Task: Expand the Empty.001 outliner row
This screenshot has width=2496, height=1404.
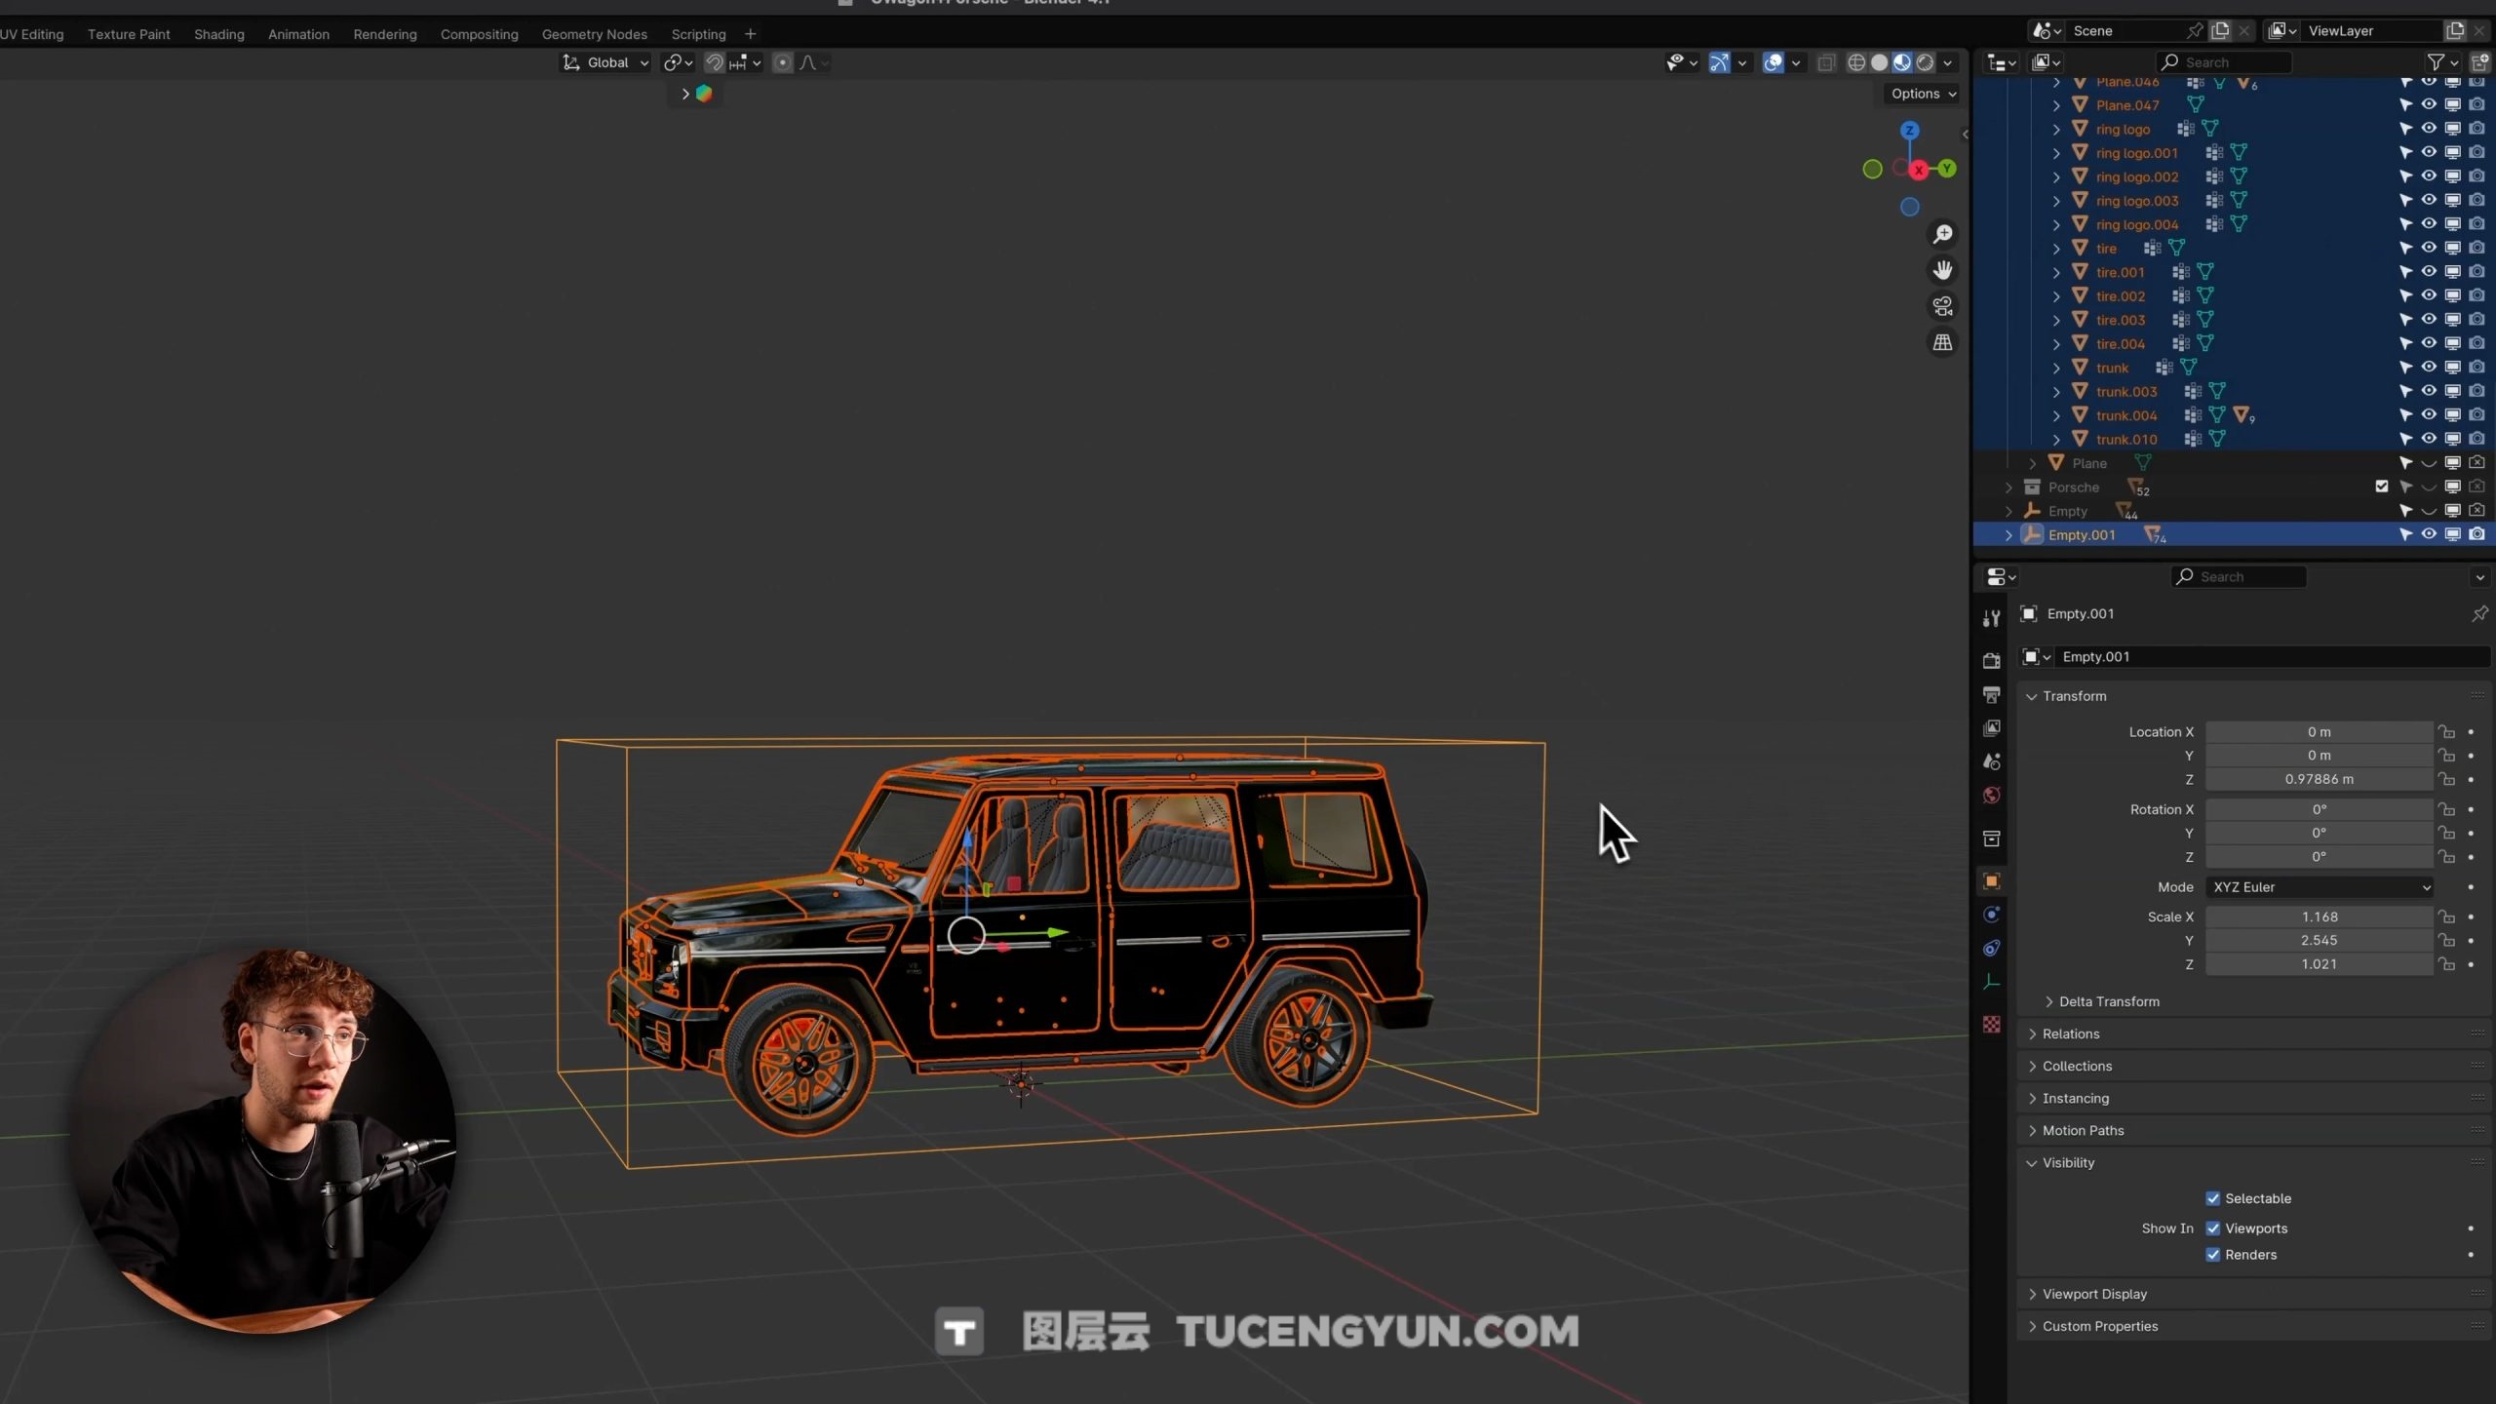Action: (2008, 535)
